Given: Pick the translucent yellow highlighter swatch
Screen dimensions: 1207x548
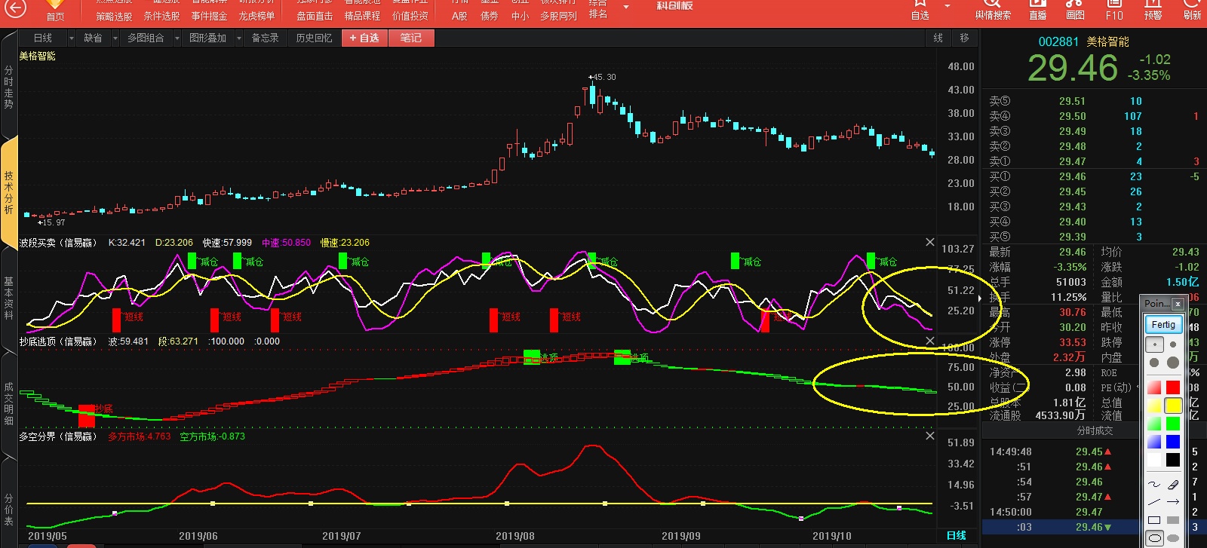Looking at the screenshot, I should tap(1154, 406).
